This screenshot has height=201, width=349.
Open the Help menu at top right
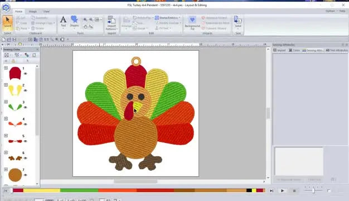pos(342,11)
